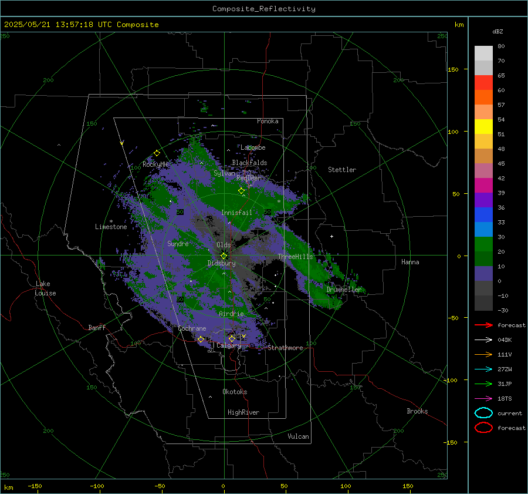Click the cyan 27ZW arrow icon
This screenshot has height=494, width=528.
(x=483, y=369)
